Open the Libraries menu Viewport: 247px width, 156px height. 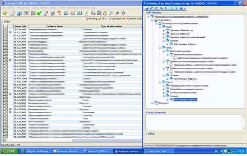(x=85, y=8)
